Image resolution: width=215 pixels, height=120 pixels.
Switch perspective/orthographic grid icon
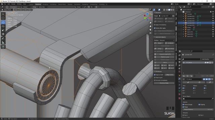tap(150, 33)
